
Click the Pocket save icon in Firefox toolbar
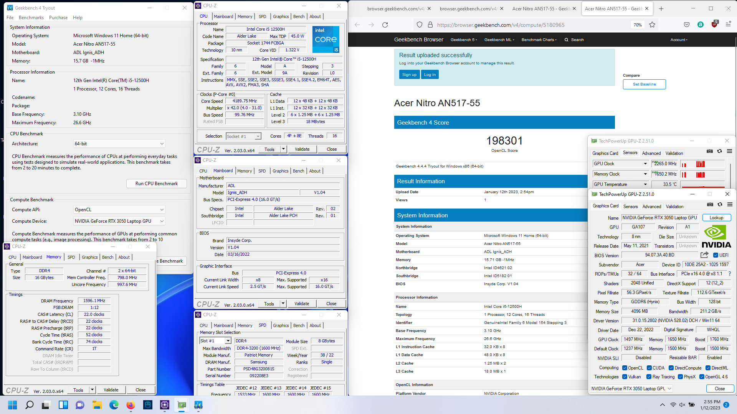coord(687,25)
